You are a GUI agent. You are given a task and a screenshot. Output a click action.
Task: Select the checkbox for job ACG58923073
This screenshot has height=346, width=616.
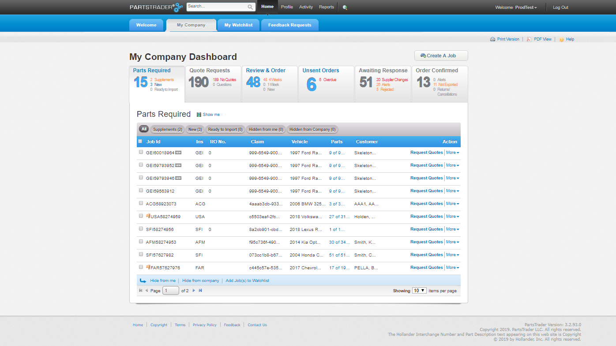click(x=141, y=203)
